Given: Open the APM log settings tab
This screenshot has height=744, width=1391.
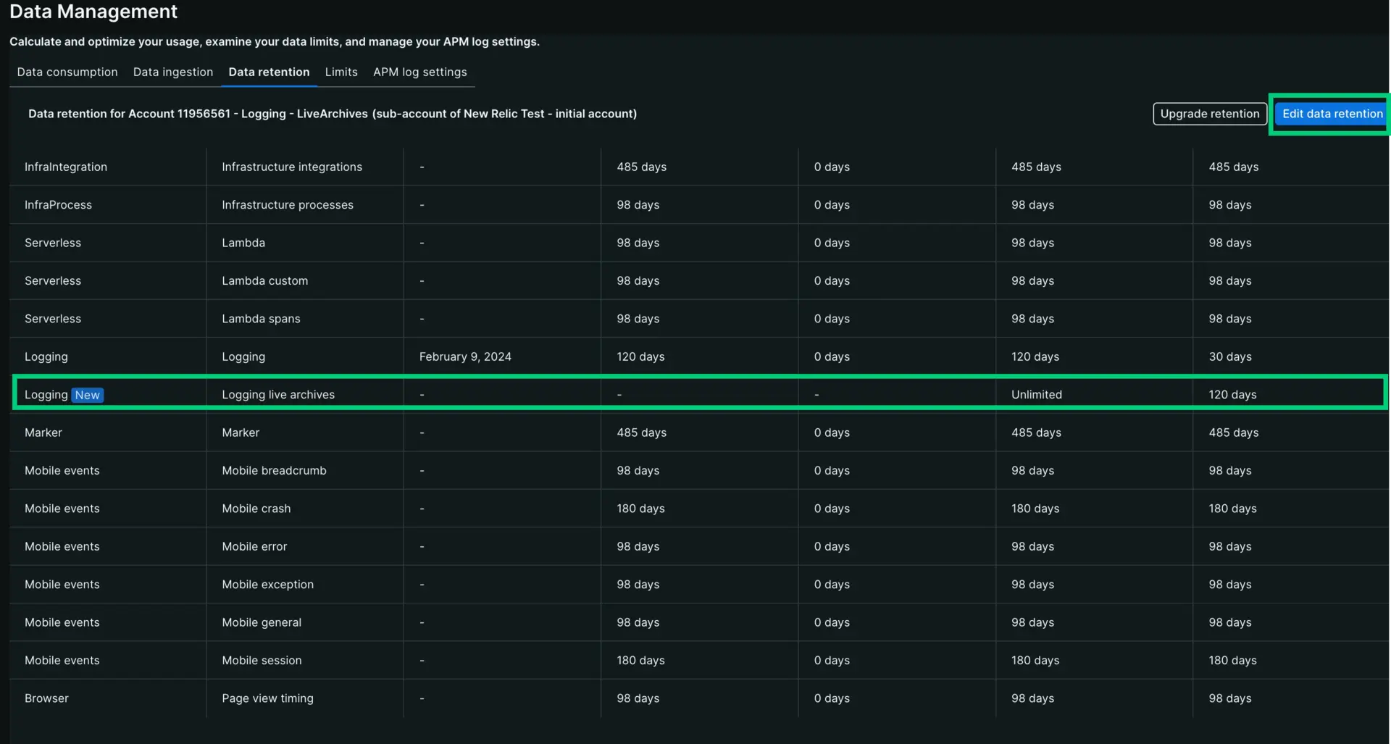Looking at the screenshot, I should (419, 72).
